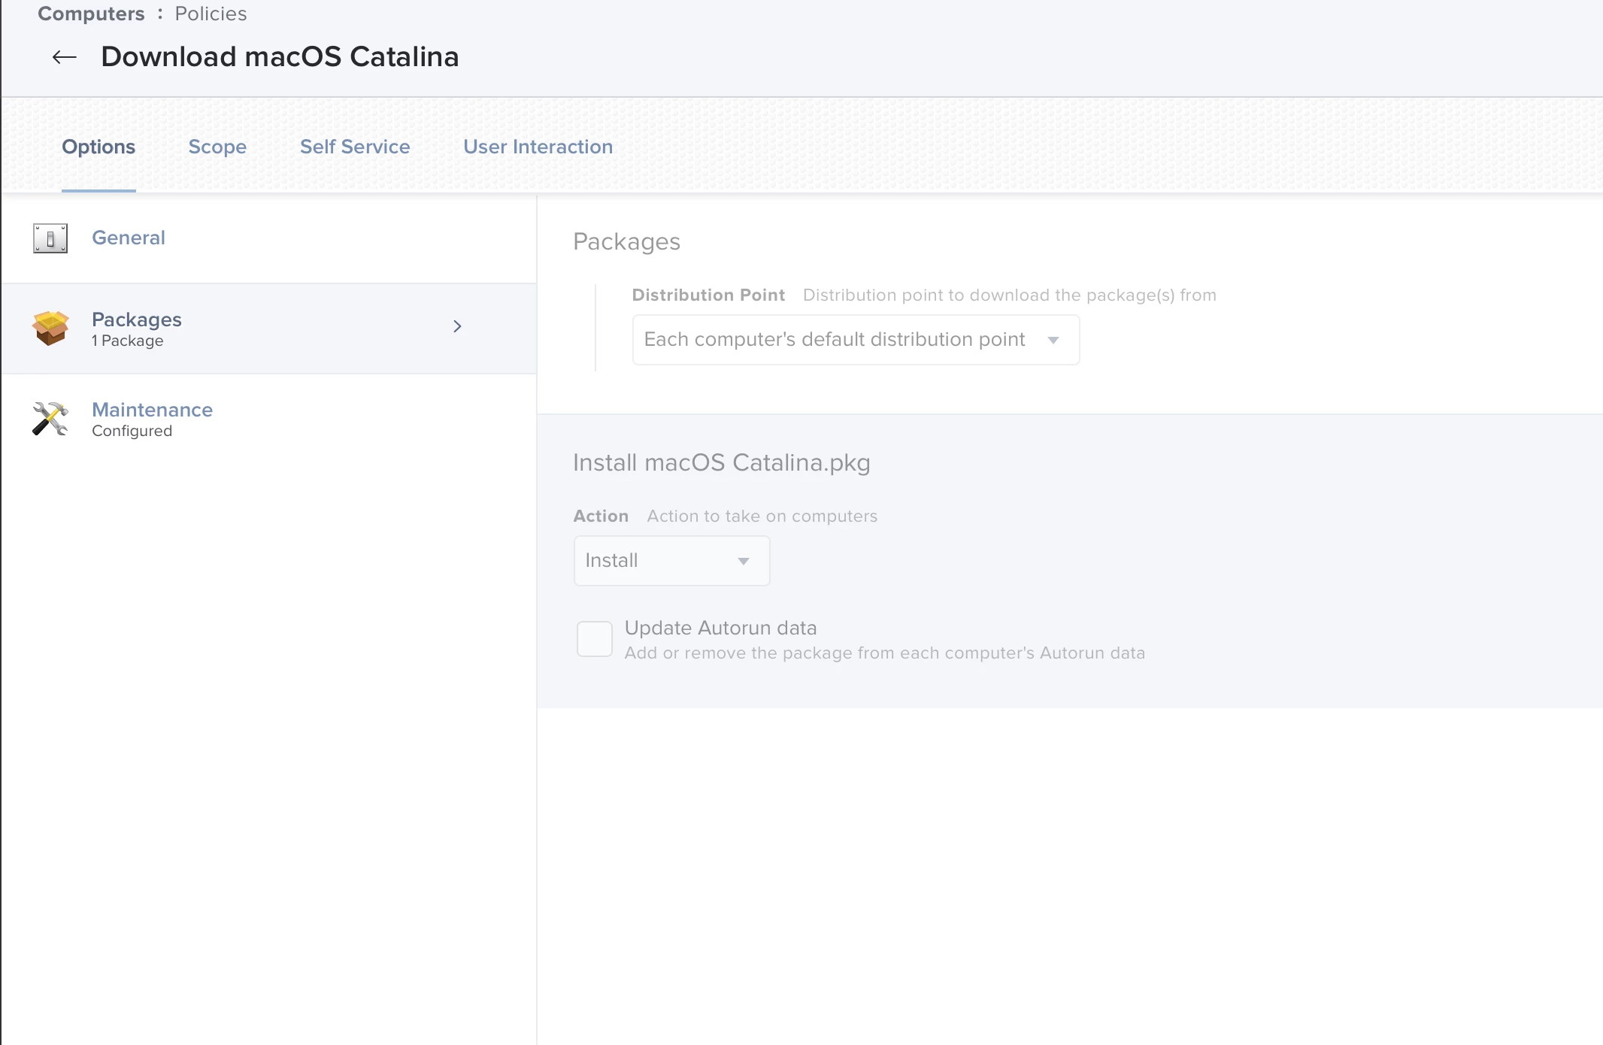Screen dimensions: 1603x1045
Task: Click the 'Update Autorun data' label
Action: pos(720,628)
